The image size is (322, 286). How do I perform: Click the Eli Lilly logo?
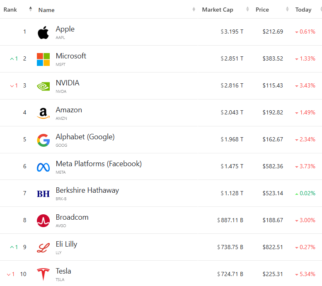pos(43,247)
